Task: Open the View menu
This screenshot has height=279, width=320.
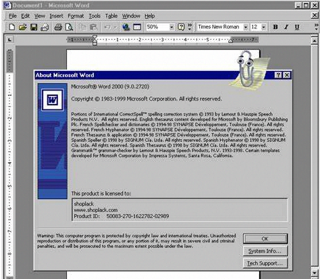Action: click(x=40, y=16)
